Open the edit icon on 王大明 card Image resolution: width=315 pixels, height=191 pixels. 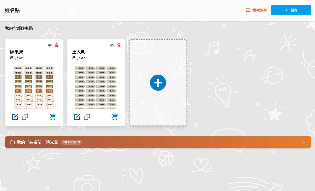77,117
